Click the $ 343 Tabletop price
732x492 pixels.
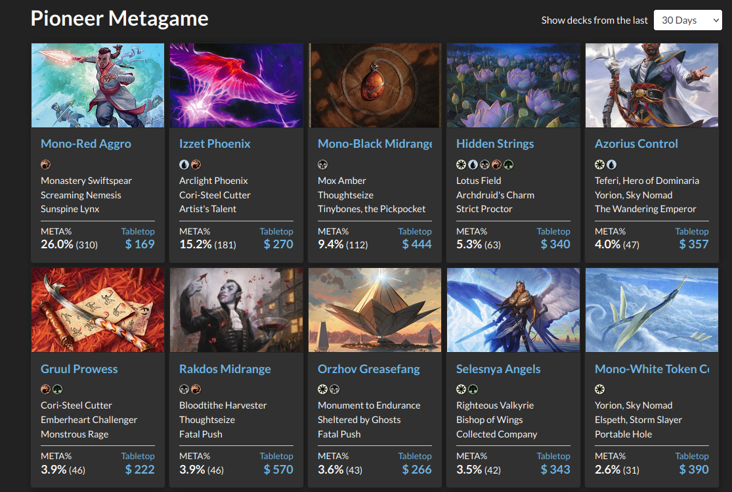click(x=555, y=470)
